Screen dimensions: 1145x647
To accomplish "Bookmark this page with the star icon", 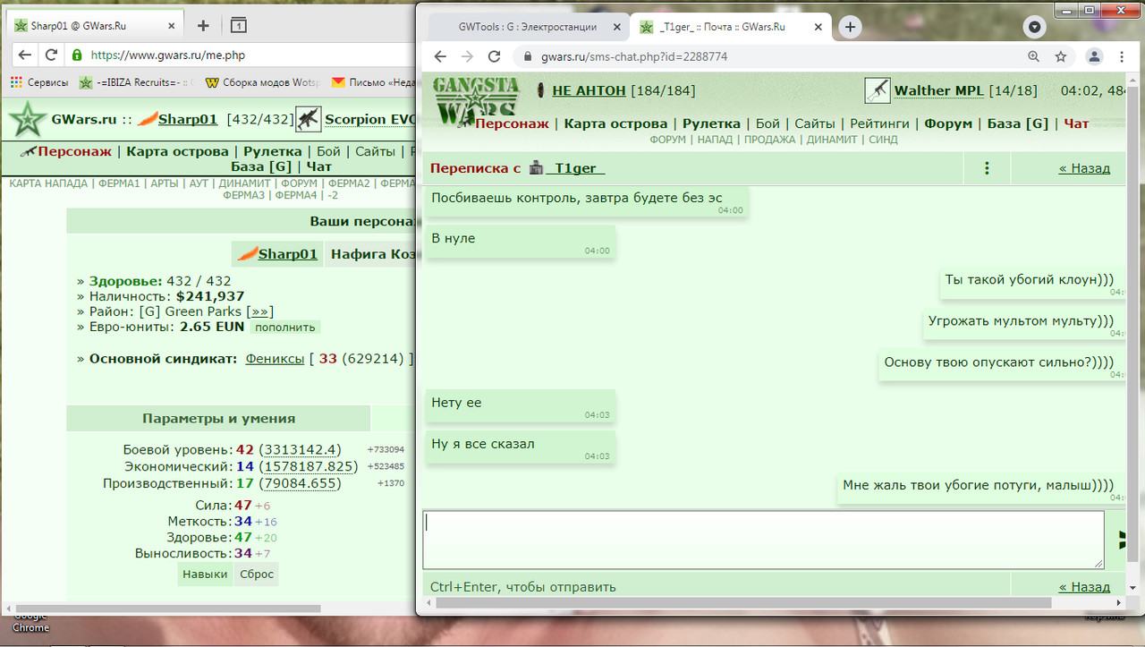I will [1061, 56].
